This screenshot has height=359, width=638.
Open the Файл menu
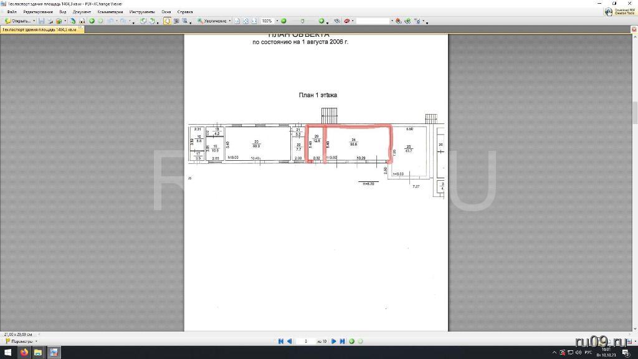(x=12, y=12)
